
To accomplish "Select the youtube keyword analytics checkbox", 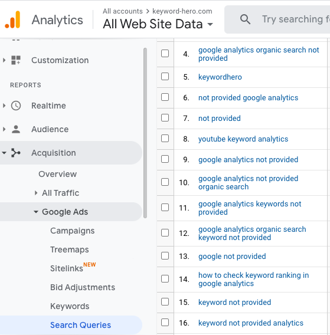I will click(x=165, y=139).
